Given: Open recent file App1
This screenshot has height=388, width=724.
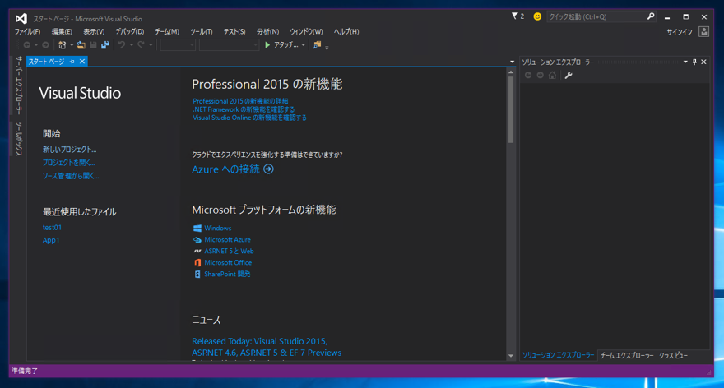Looking at the screenshot, I should pyautogui.click(x=51, y=240).
